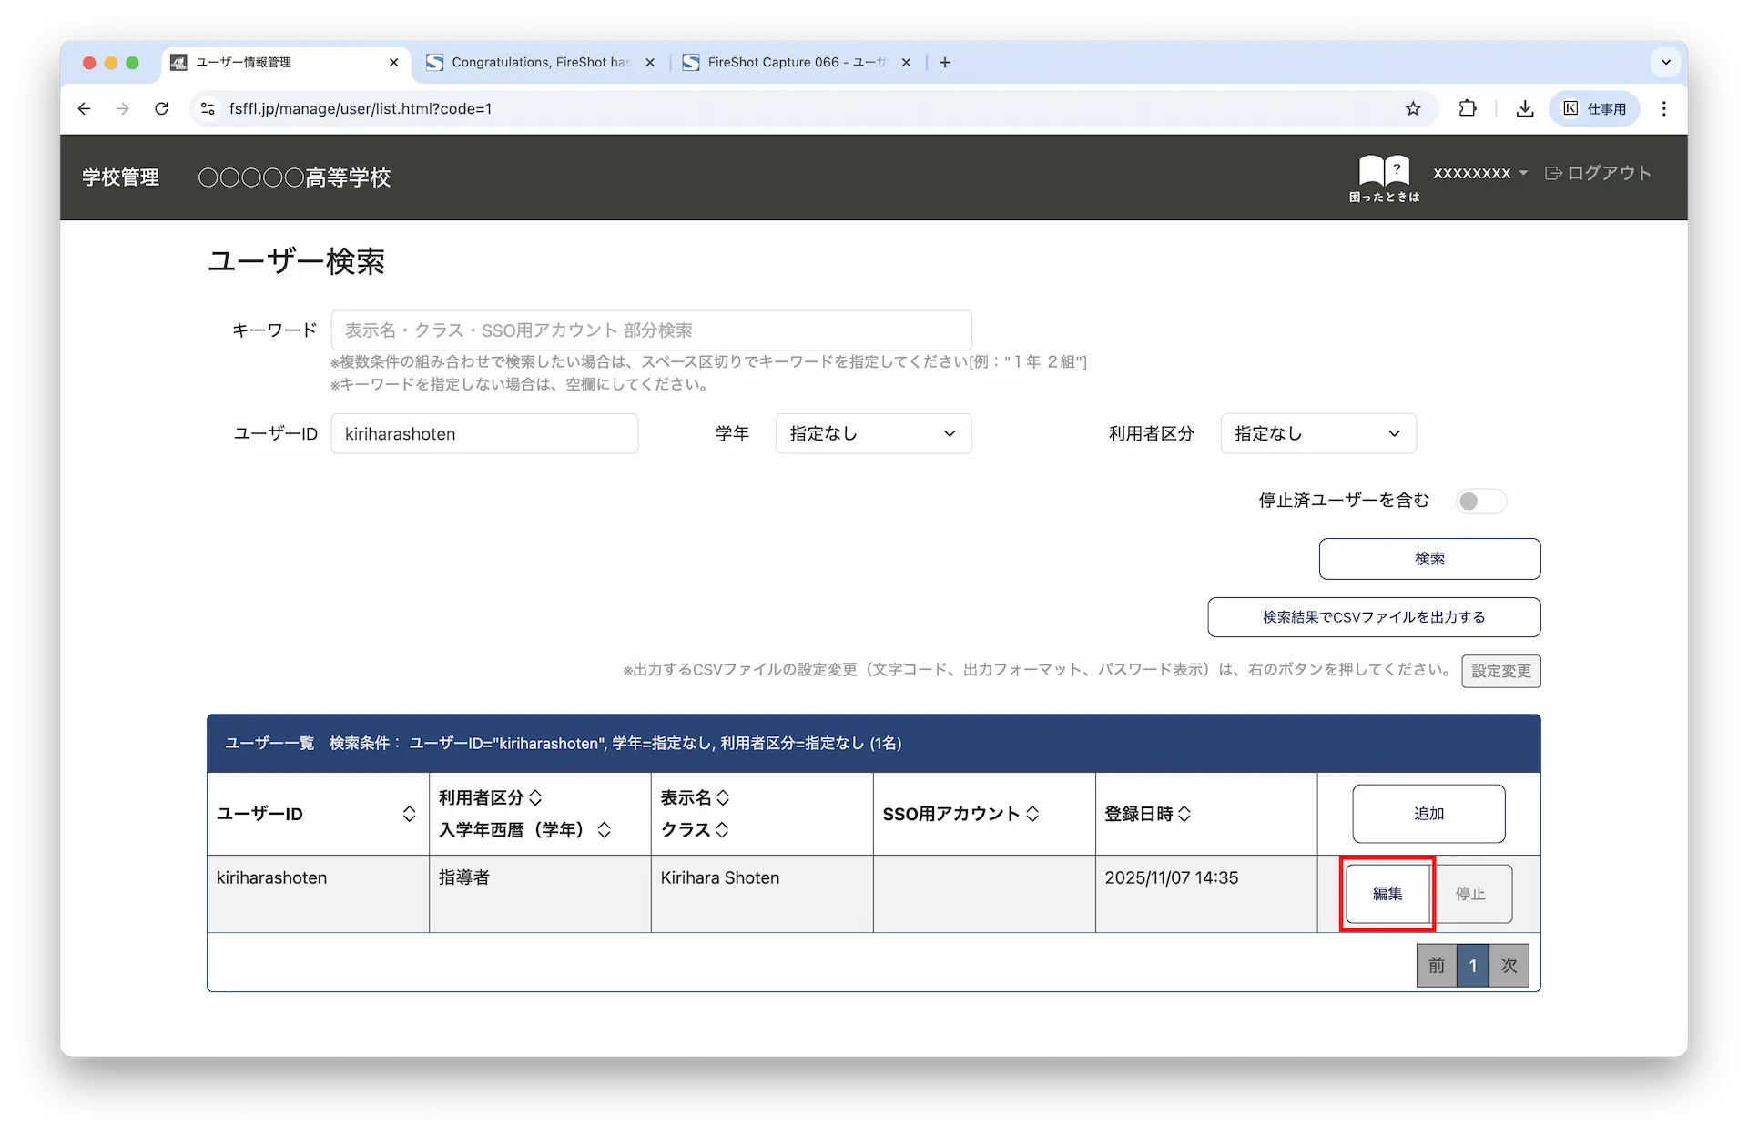The height and width of the screenshot is (1136, 1748).
Task: Click the 検索 button
Action: click(1429, 559)
